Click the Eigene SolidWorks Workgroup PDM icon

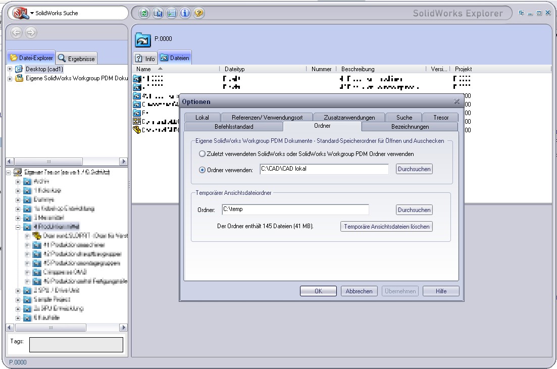[19, 78]
